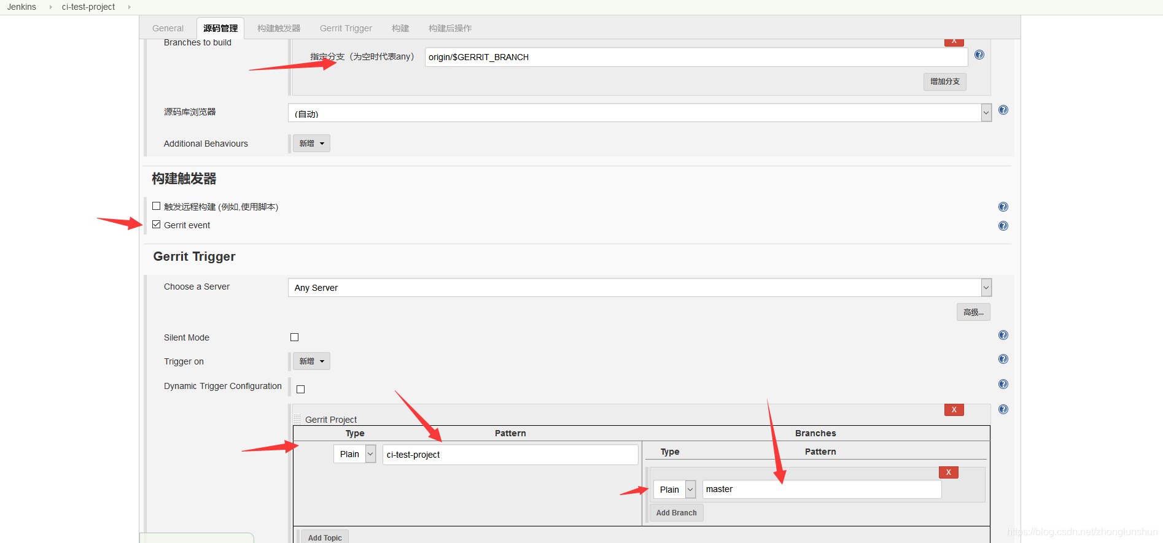Open the Gerrit project Type Plain dropdown

coord(354,454)
